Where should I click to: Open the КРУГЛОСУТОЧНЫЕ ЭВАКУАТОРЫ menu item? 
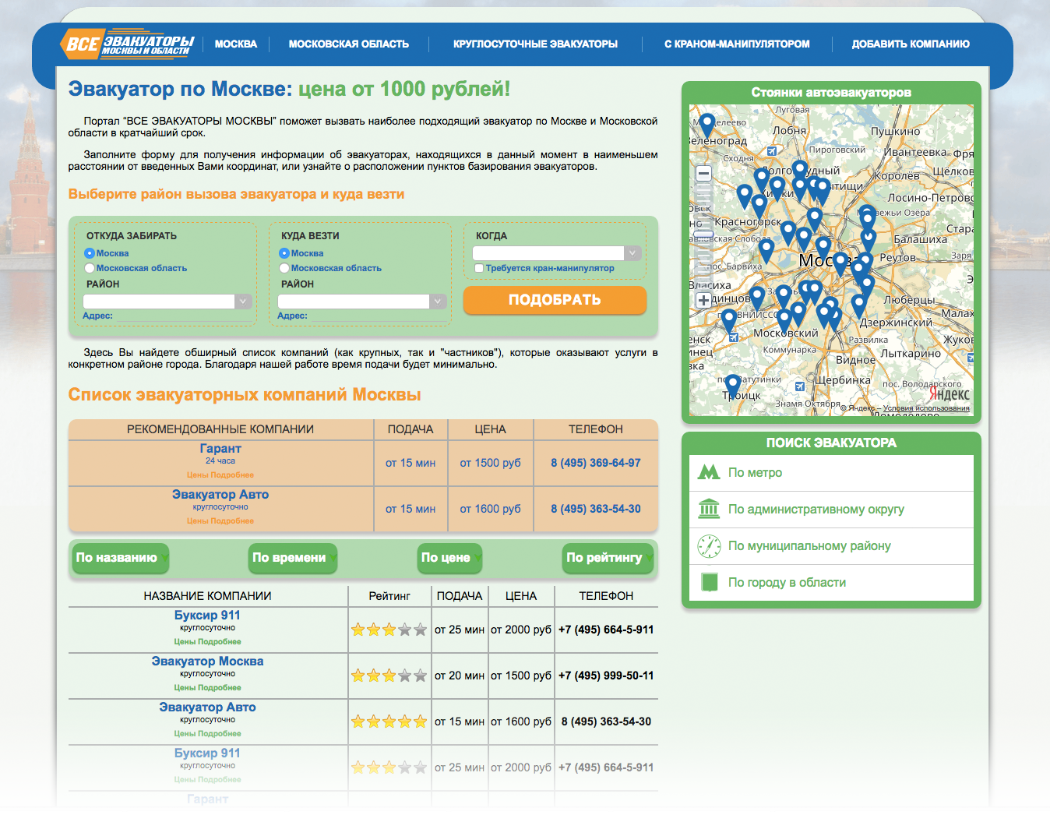coord(535,44)
